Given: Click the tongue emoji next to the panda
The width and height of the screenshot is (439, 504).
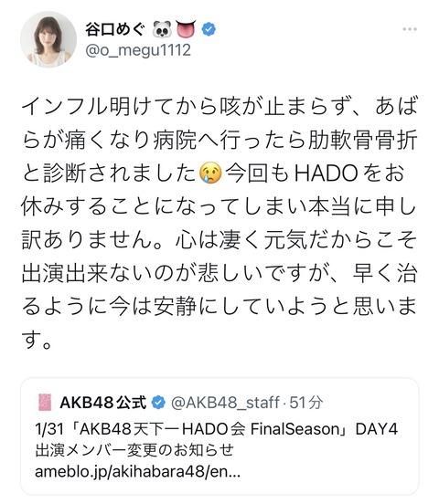Looking at the screenshot, I should pos(186,29).
